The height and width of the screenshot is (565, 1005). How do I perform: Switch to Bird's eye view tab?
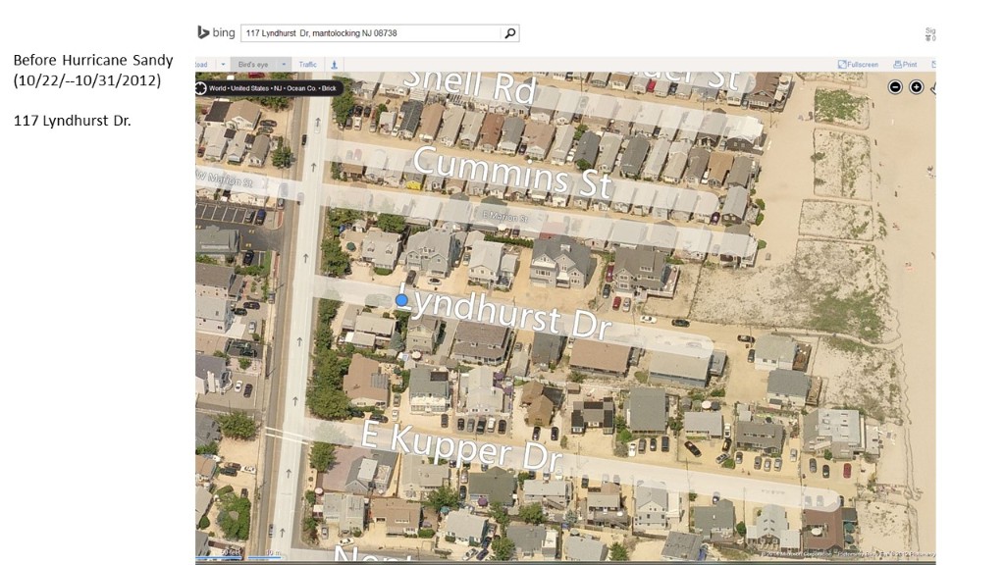251,65
